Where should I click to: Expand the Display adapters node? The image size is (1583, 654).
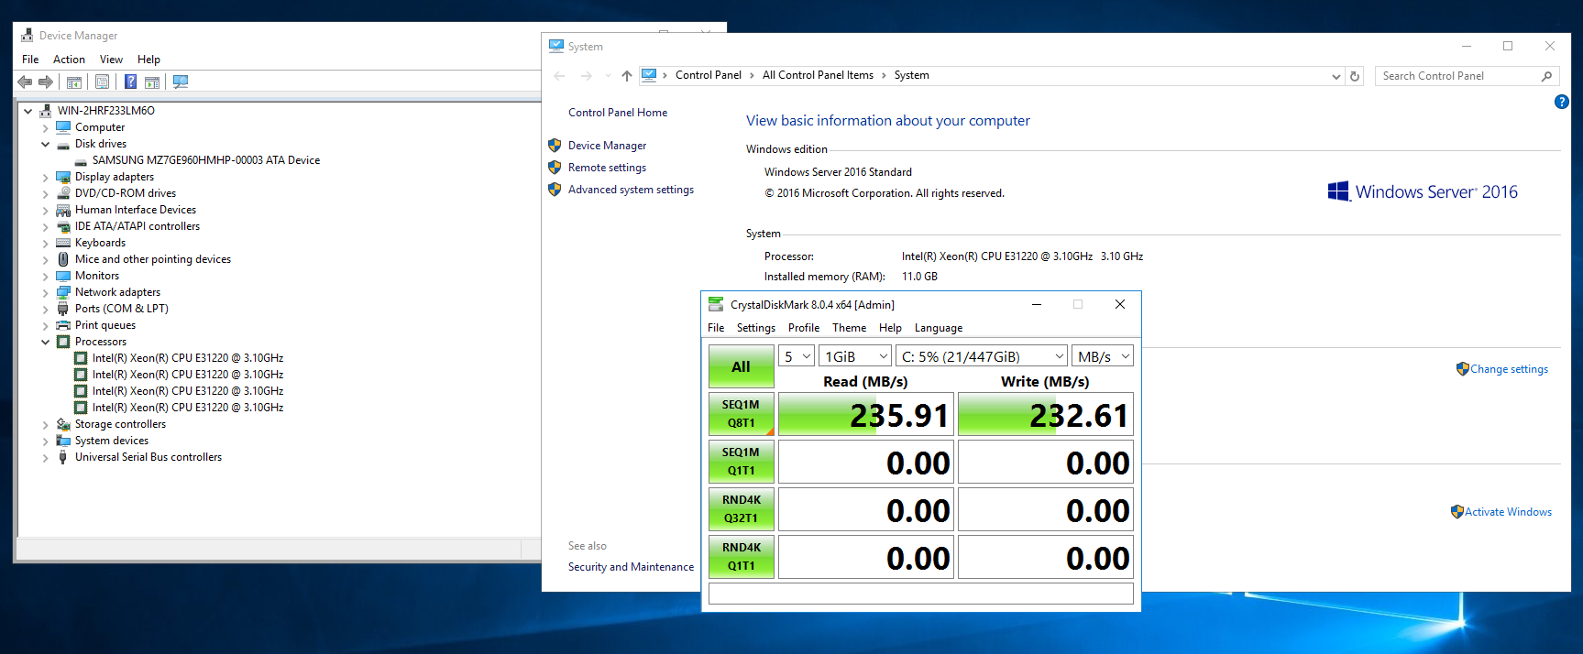pos(46,177)
